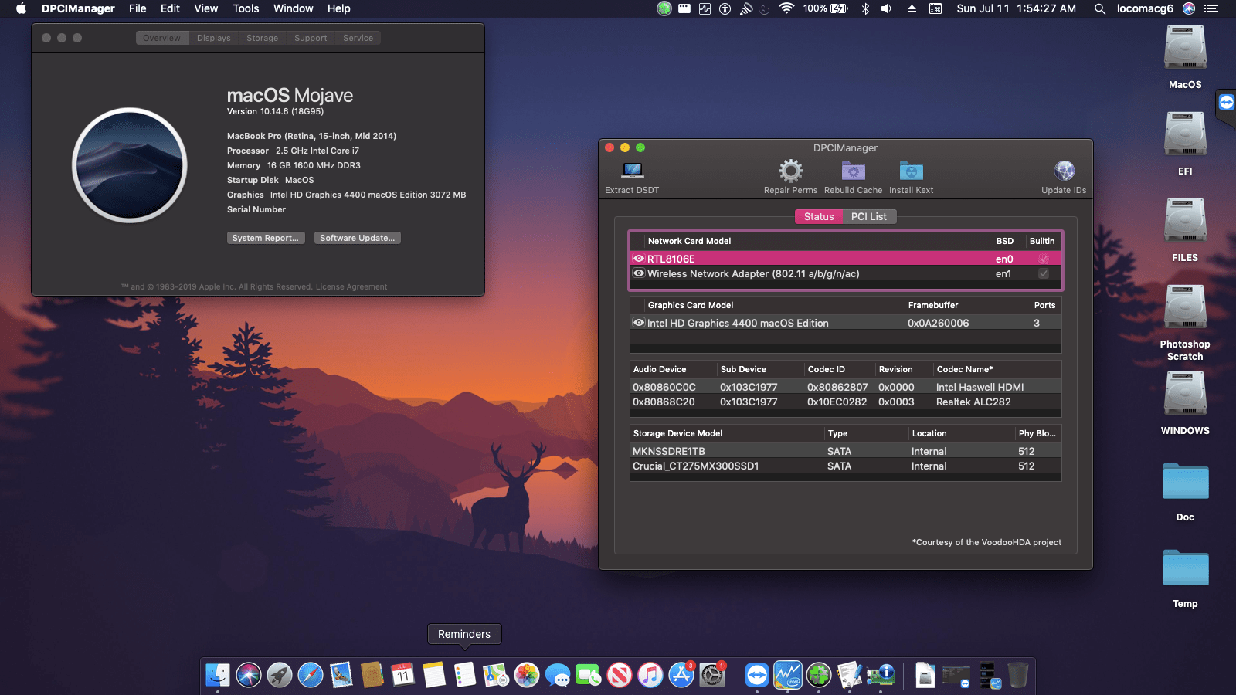1236x695 pixels.
Task: Open the Displays tab in About This Mac
Action: (213, 38)
